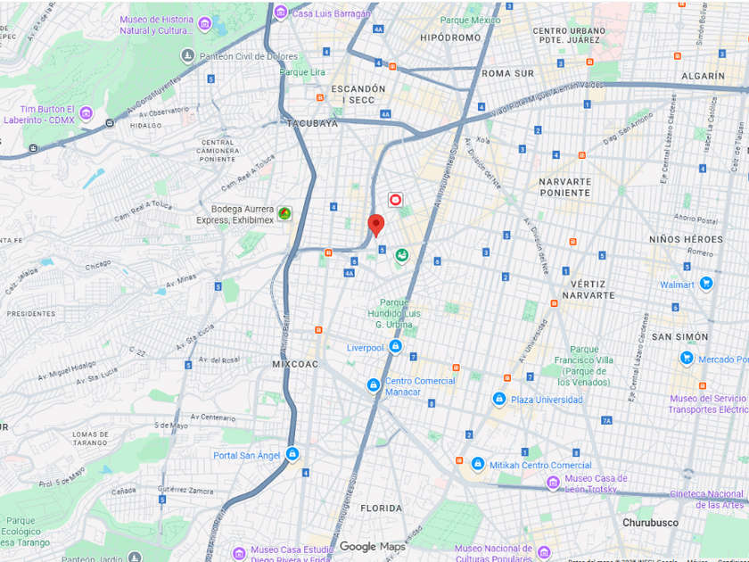
Task: Click the HIPÓDROMO neighborhood label
Action: (450, 37)
